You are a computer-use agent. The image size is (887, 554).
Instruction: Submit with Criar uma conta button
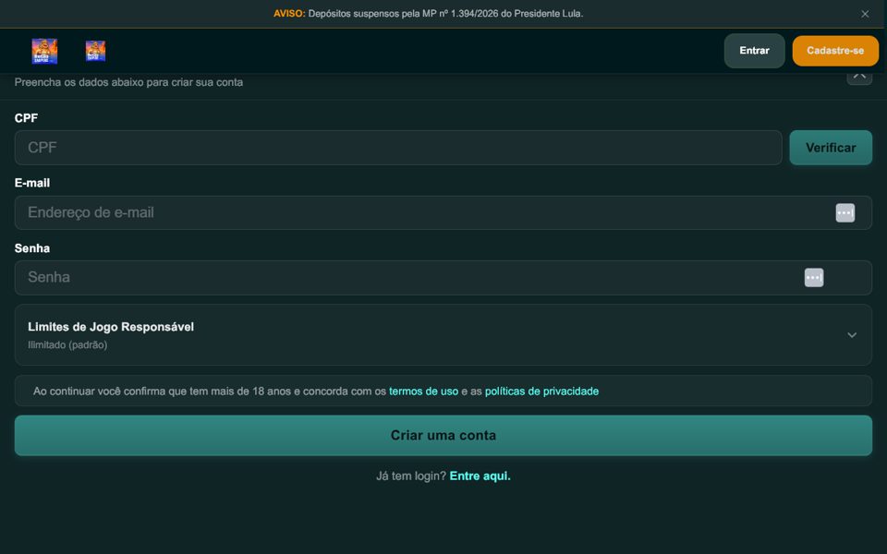click(443, 435)
